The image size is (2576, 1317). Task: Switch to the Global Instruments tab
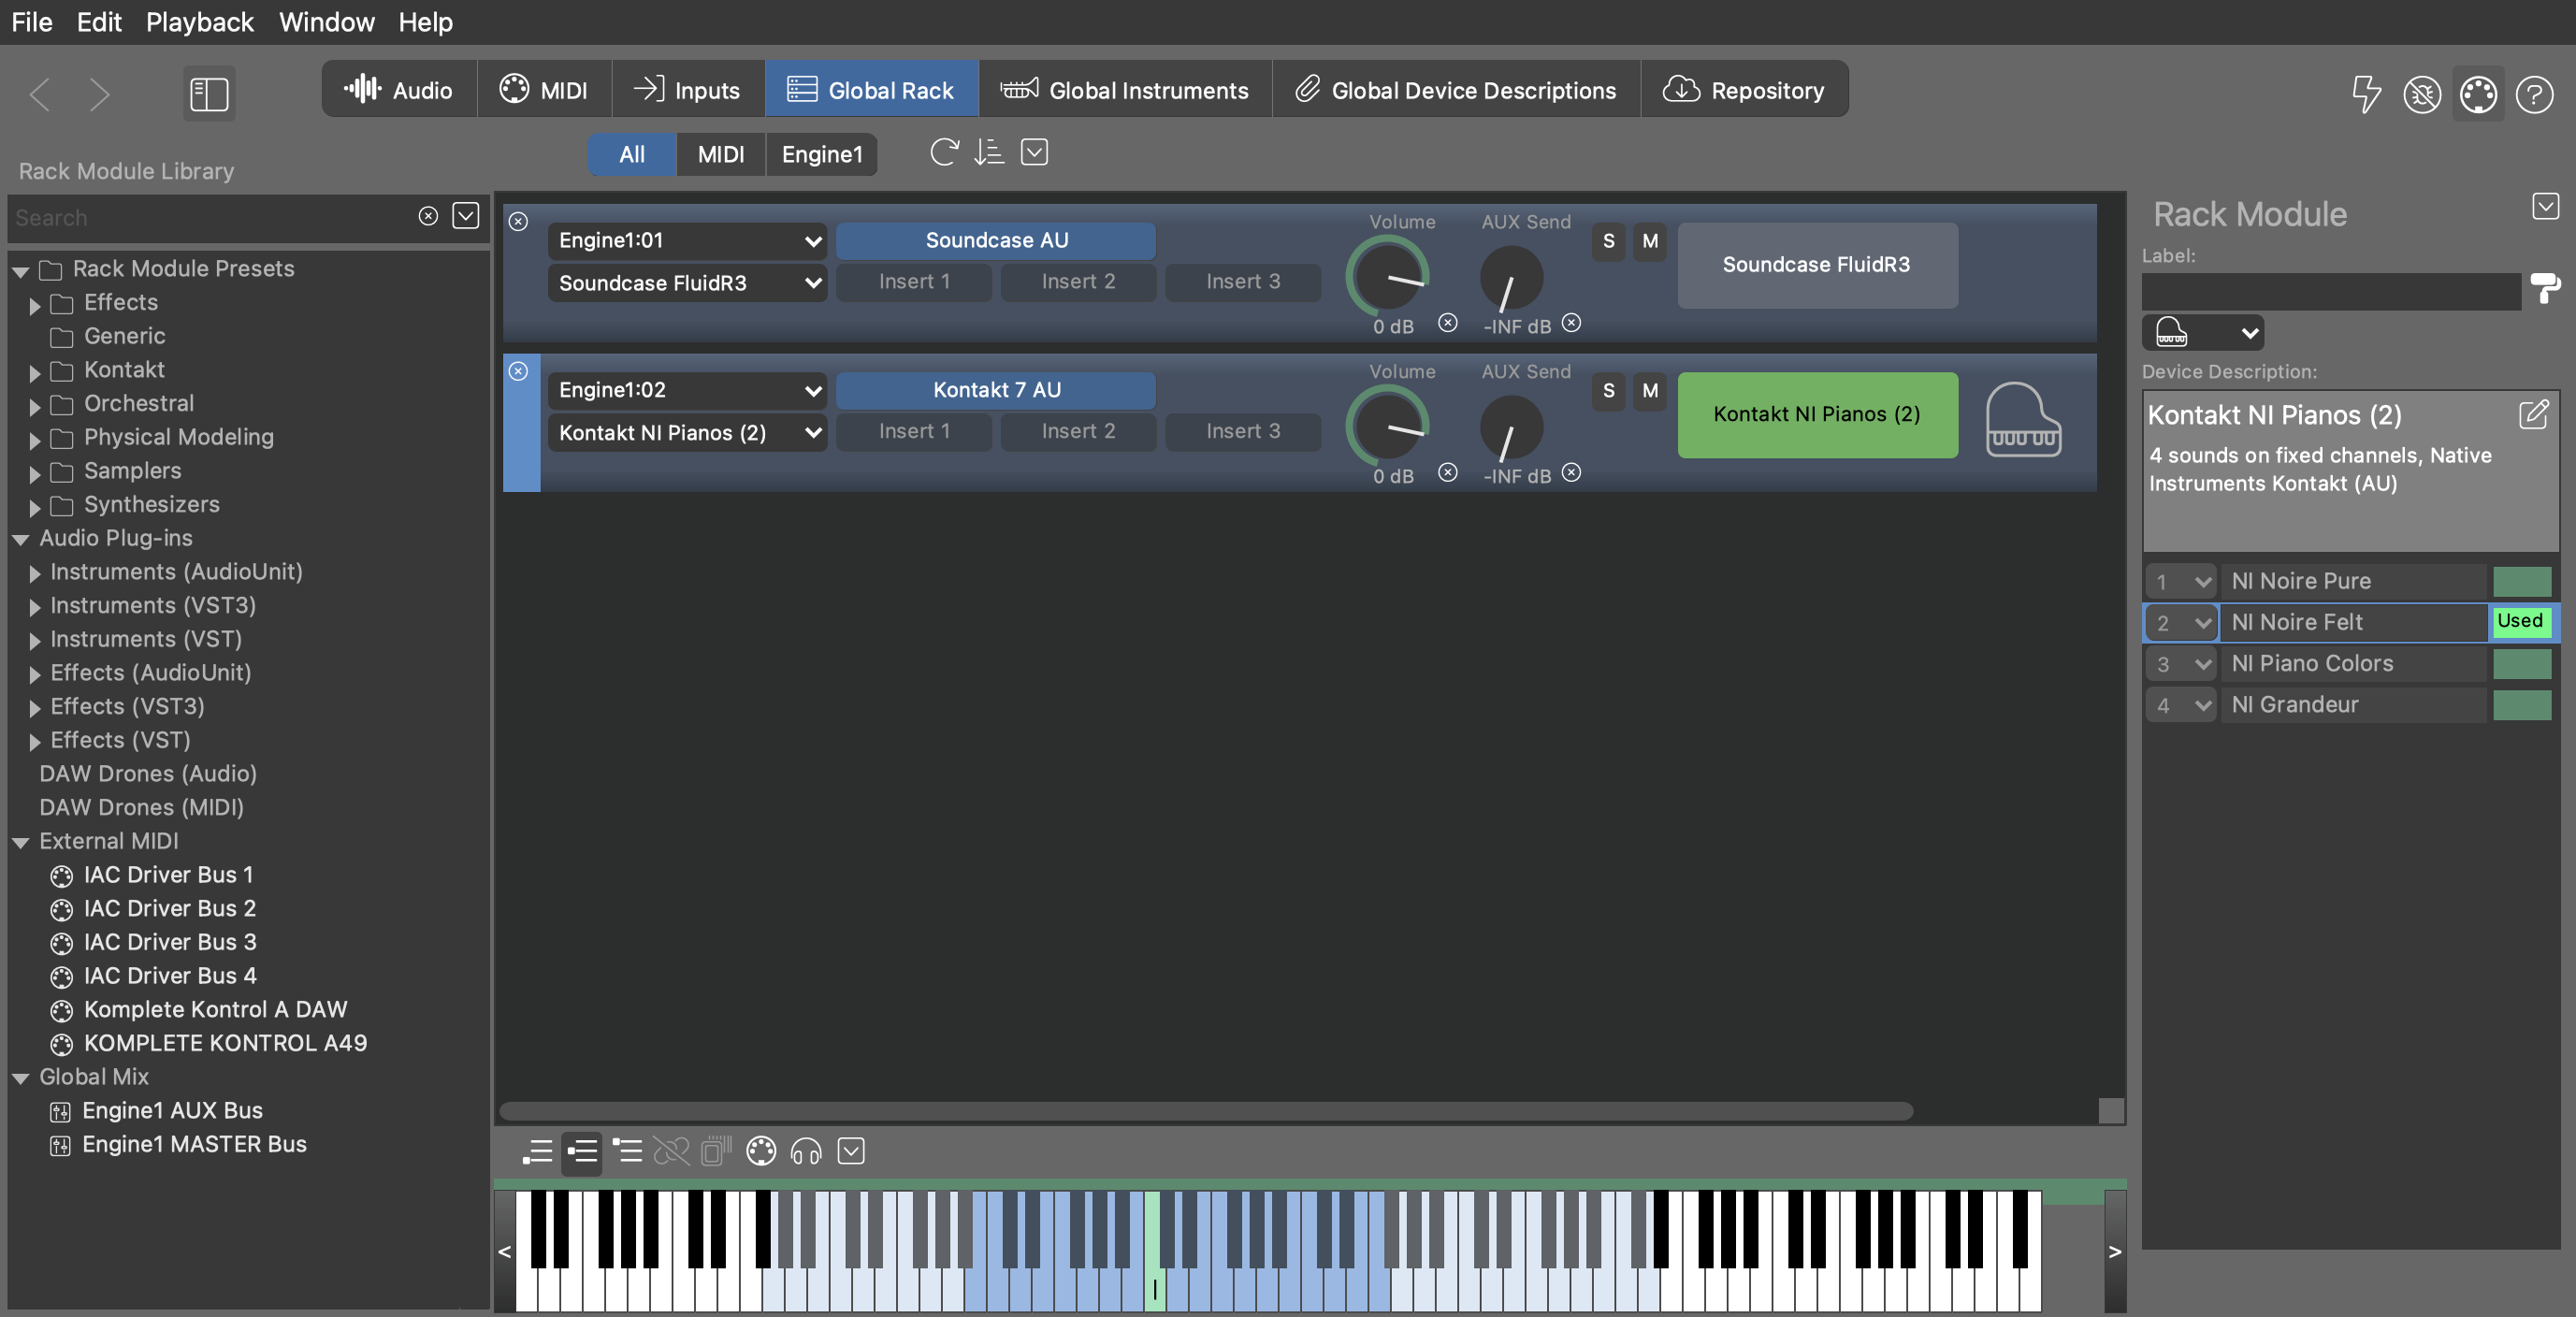(x=1124, y=90)
